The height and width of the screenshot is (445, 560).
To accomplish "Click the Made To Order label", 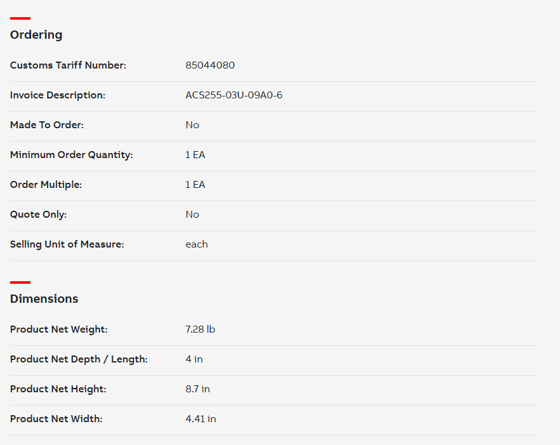I will coord(47,125).
